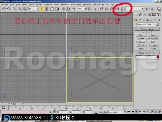This screenshot has width=162, height=122.
Task: Click the GeoSphere primitive button
Action: point(153,38)
